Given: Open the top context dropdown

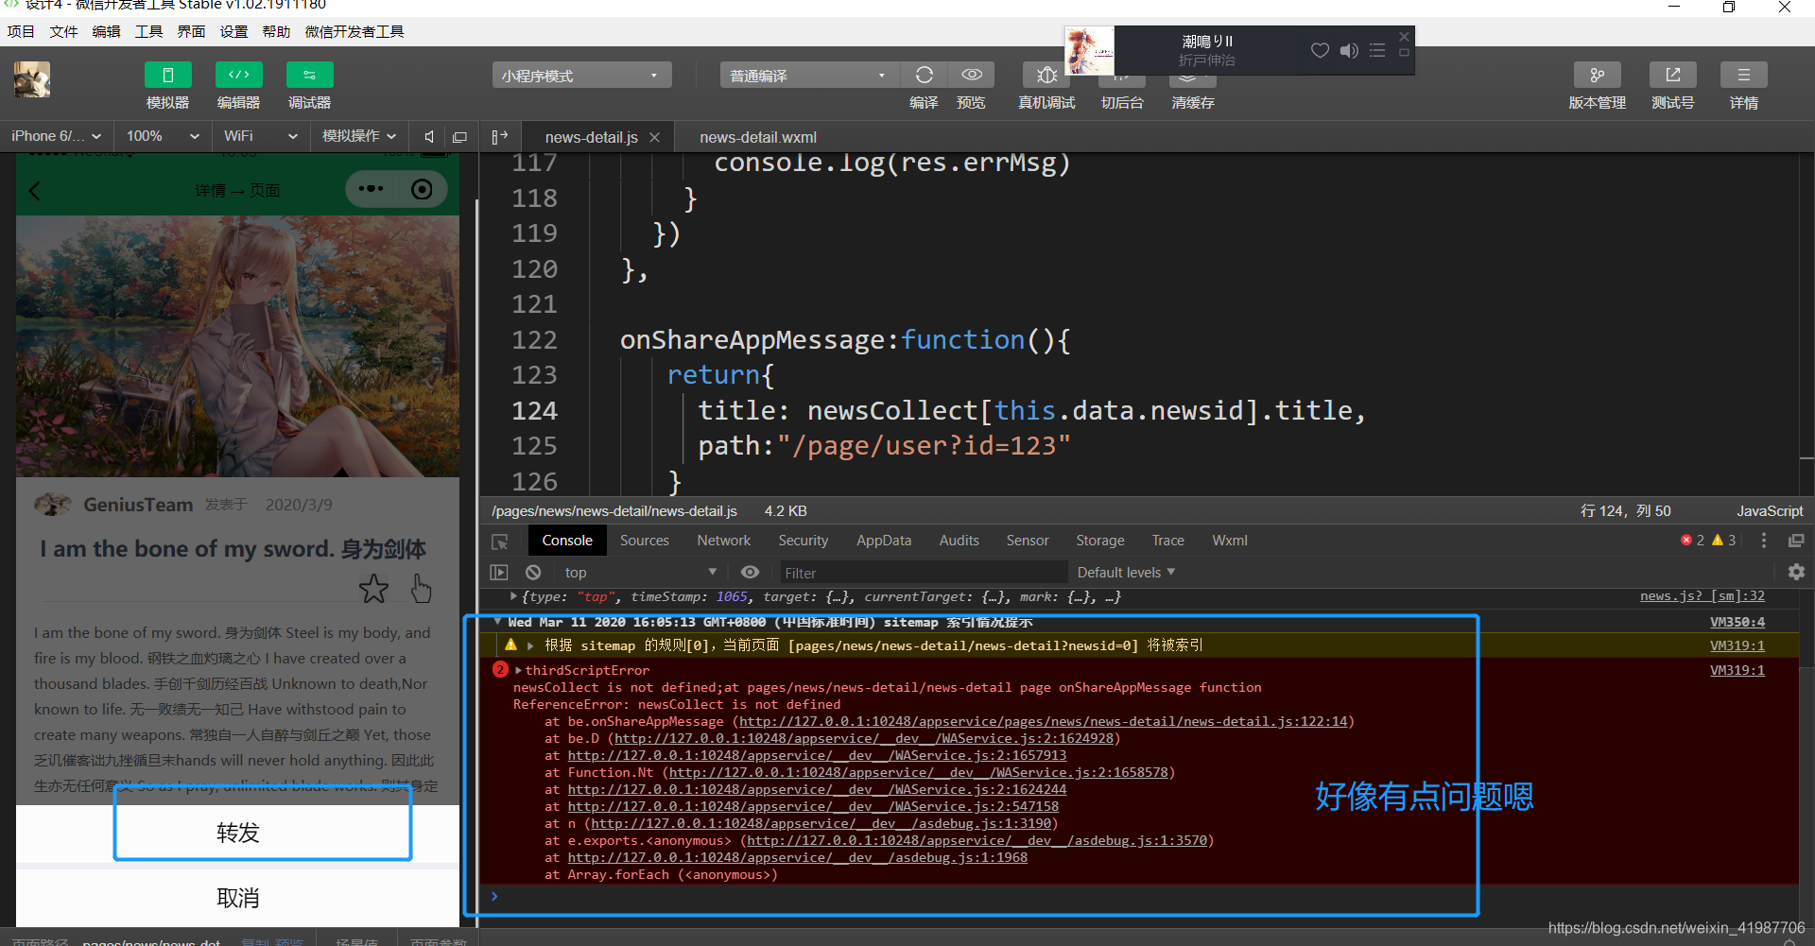Looking at the screenshot, I should coord(641,573).
